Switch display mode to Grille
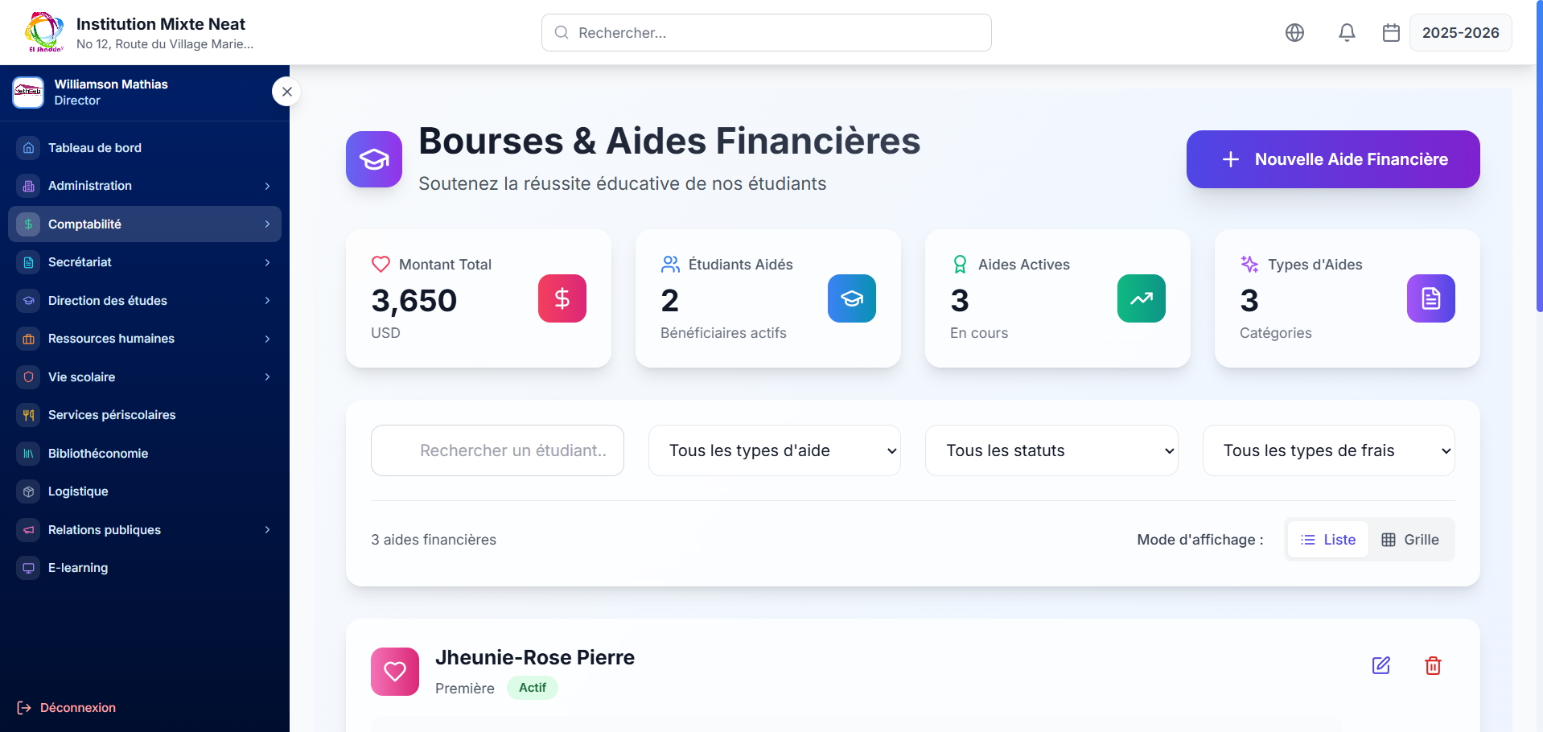 (x=1410, y=540)
